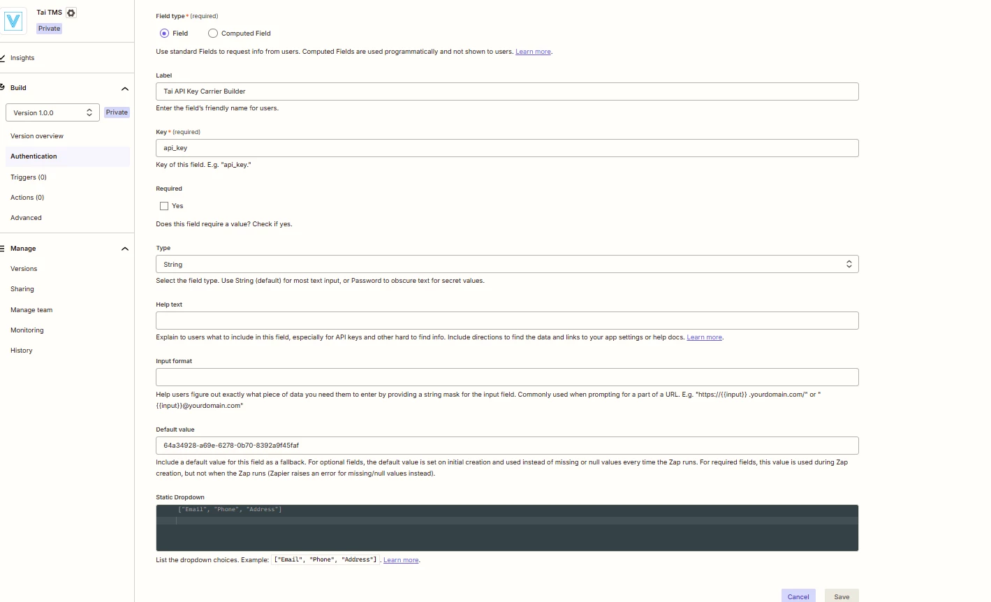Go to Version overview
The image size is (991, 602).
pos(37,136)
